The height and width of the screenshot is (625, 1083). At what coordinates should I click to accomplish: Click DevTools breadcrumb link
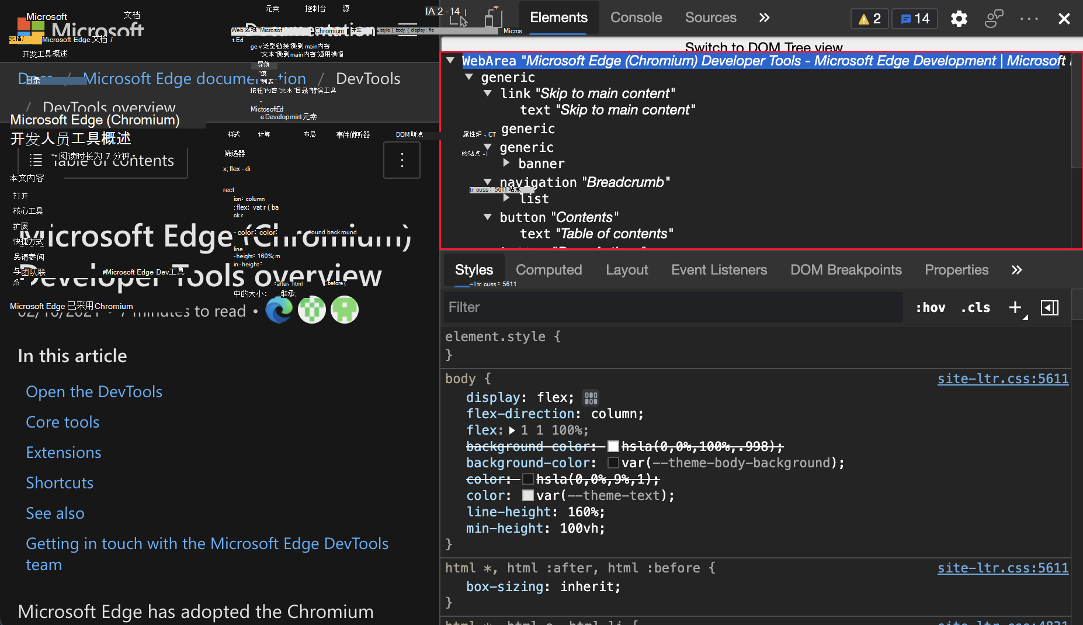[368, 78]
